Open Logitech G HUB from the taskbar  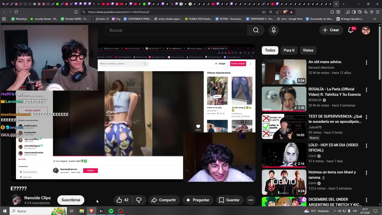pos(101,211)
